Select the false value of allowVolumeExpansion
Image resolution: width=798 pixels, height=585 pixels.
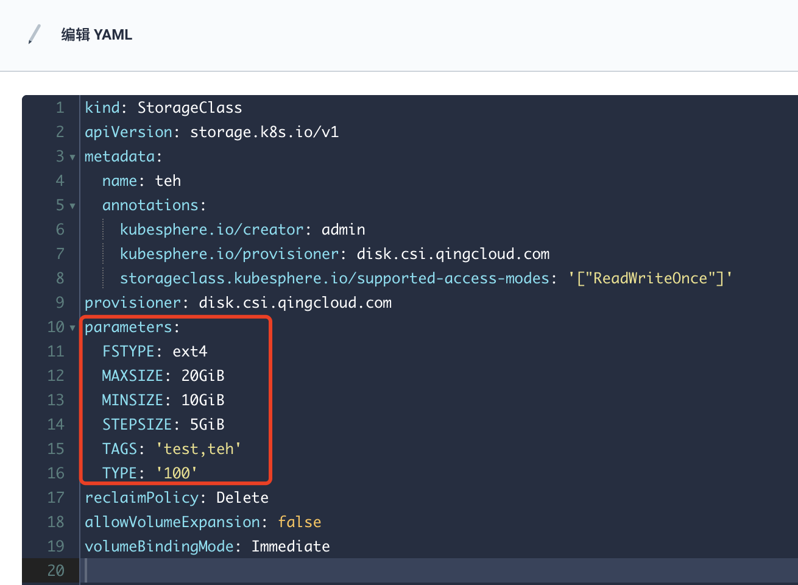(x=300, y=522)
